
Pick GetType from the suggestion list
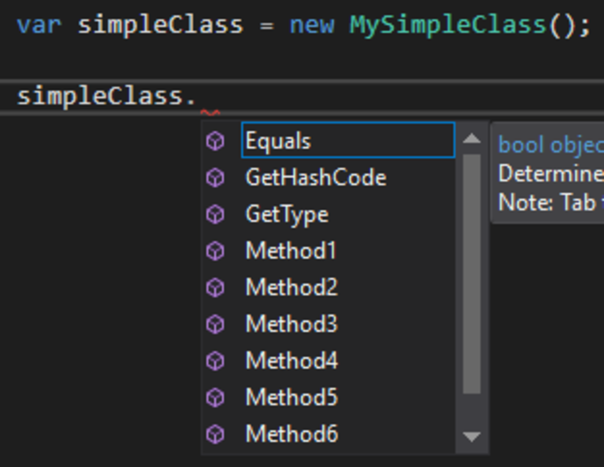pyautogui.click(x=287, y=215)
